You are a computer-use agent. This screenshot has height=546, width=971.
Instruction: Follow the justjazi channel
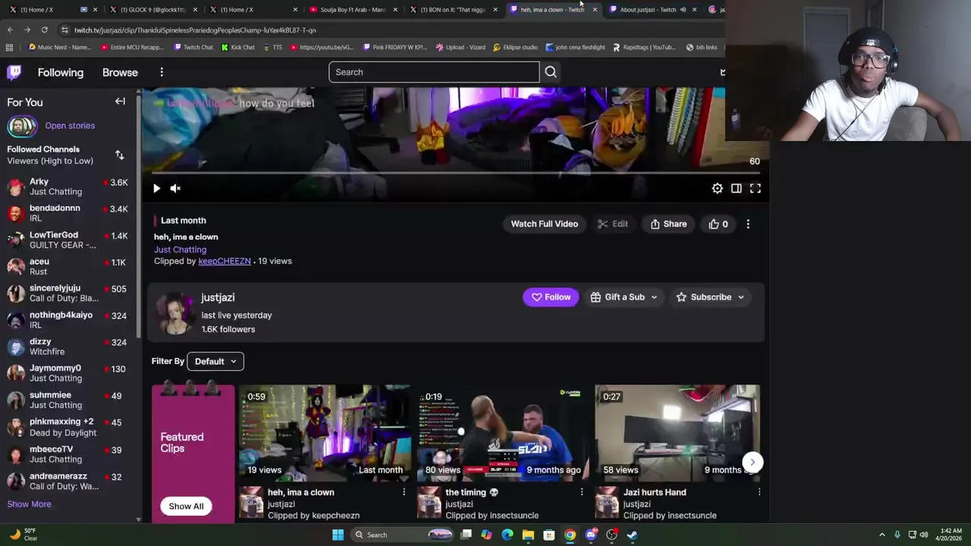[551, 297]
